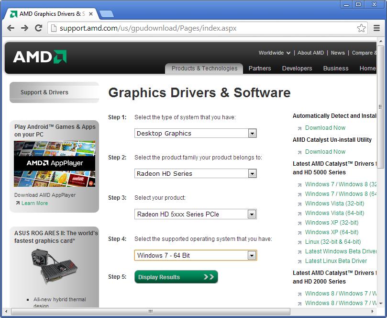Viewport: 387px width, 318px height.
Task: Click the vertical scrollbar thumb
Action: (x=380, y=106)
